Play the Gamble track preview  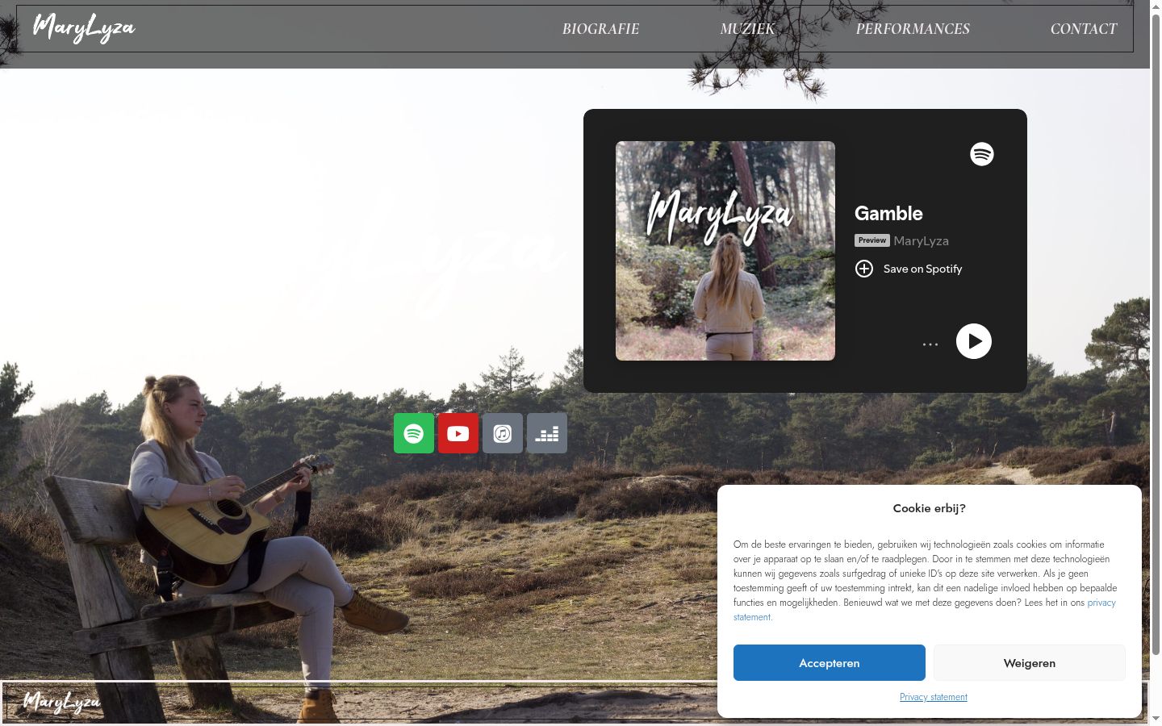pos(974,341)
